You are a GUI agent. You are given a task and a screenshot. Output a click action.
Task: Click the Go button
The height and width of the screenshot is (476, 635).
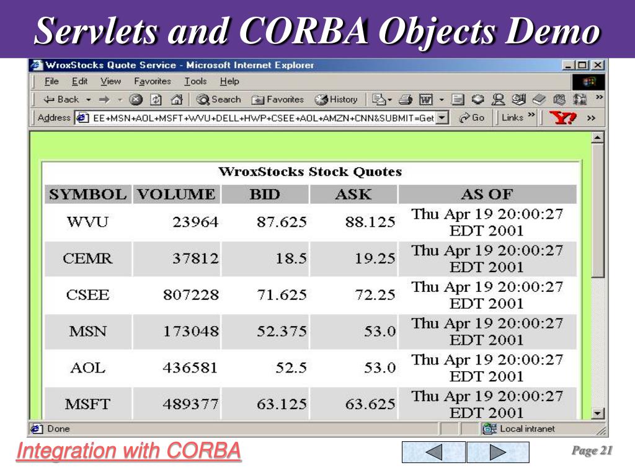tap(471, 118)
